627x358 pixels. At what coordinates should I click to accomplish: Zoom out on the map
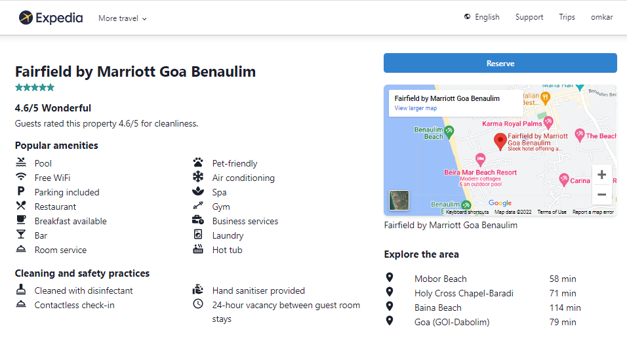[601, 195]
